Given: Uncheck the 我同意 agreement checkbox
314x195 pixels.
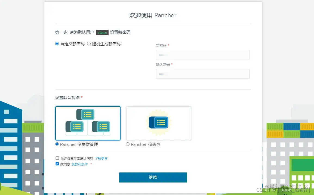Looking at the screenshot, I should 57,164.
